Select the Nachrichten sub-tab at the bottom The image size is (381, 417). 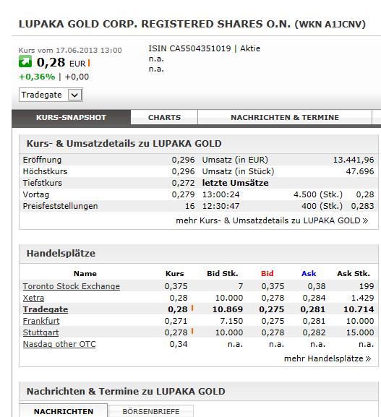64,411
